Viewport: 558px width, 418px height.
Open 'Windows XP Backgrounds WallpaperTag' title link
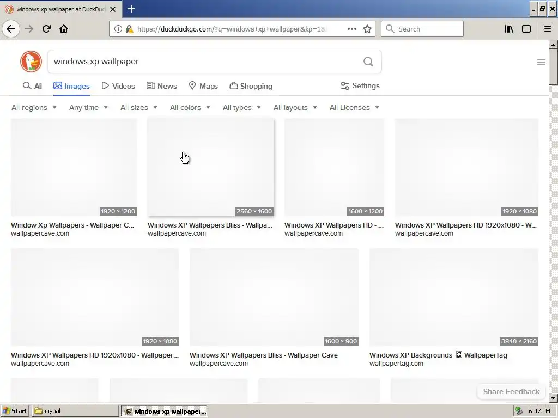pyautogui.click(x=438, y=355)
